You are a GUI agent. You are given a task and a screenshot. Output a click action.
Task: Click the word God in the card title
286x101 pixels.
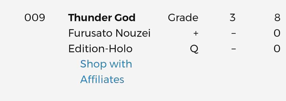coord(125,18)
